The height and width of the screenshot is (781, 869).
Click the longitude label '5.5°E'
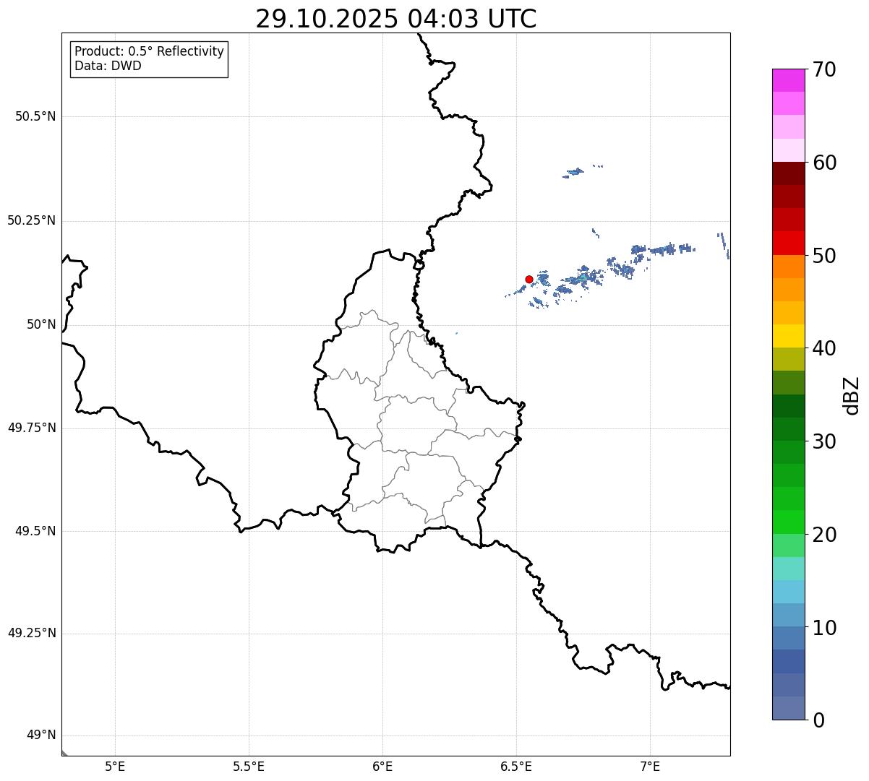[249, 767]
